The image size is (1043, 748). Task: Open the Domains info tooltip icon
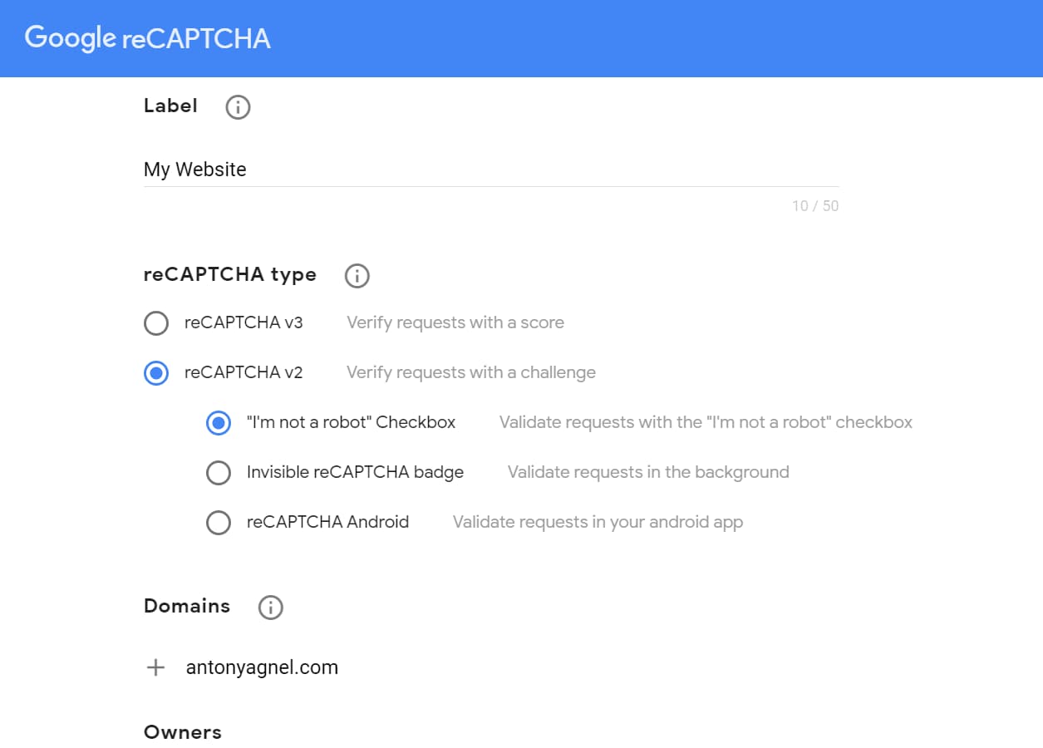[x=269, y=607]
